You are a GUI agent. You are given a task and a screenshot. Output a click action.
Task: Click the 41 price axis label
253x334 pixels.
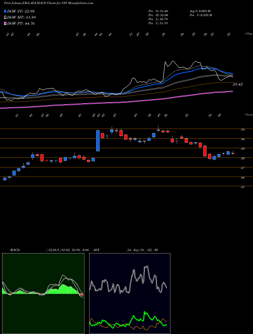click(242, 187)
